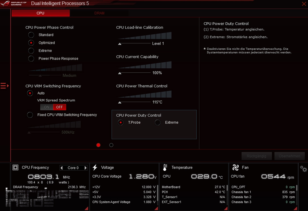The height and width of the screenshot is (211, 308).
Task: Click the PCH temperature row
Action: (x=193, y=192)
